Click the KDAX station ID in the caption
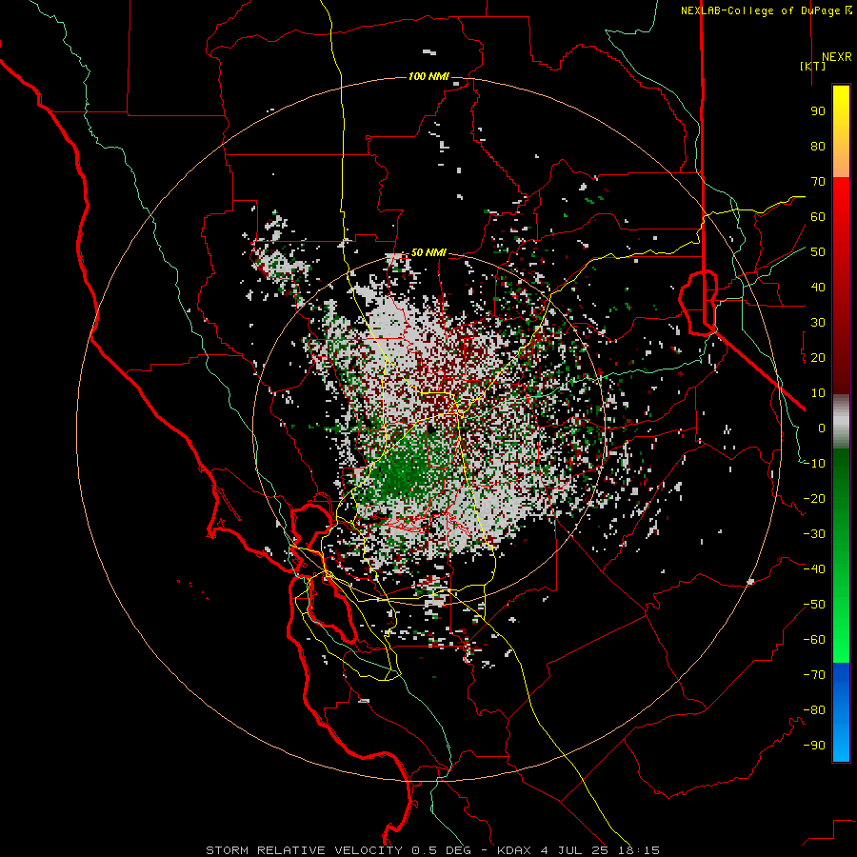 point(516,850)
